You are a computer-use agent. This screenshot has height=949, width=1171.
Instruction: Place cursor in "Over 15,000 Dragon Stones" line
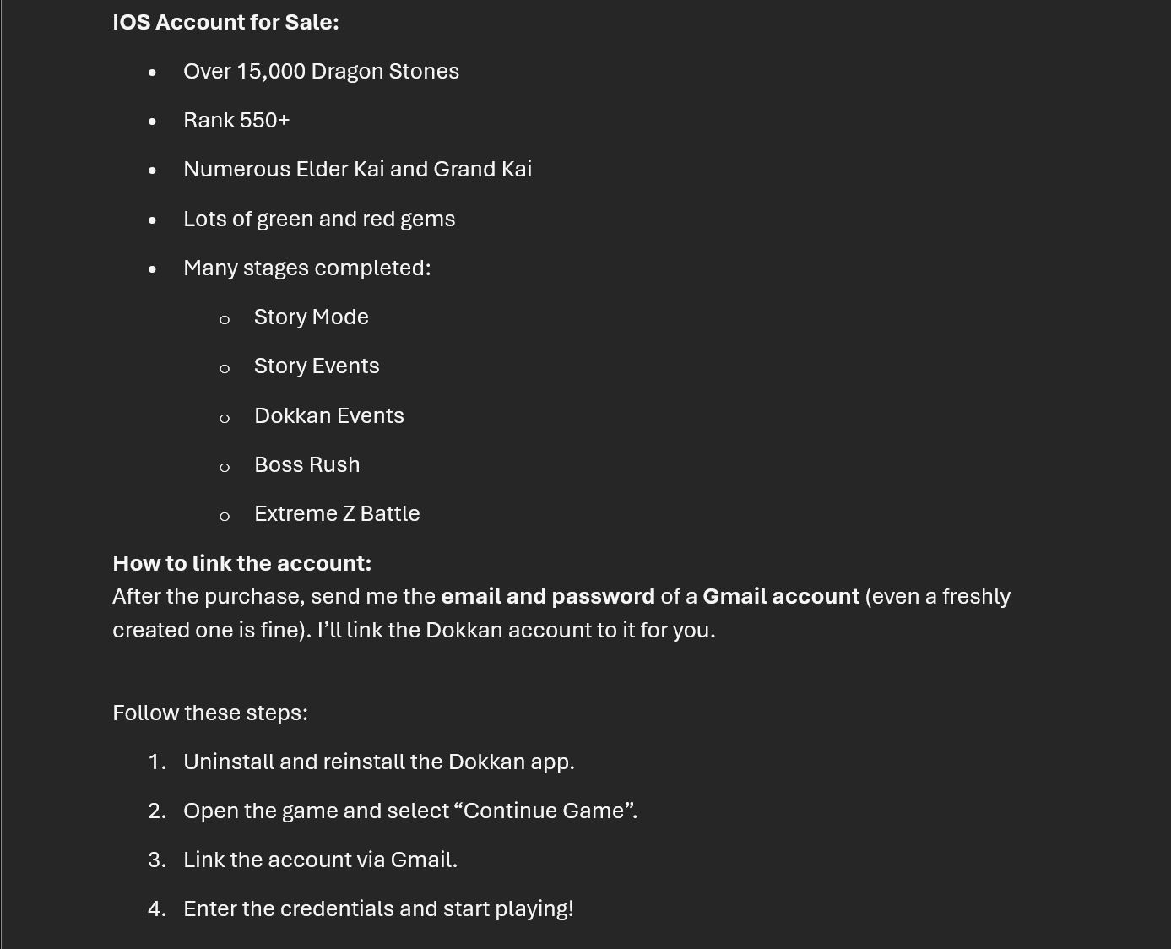coord(321,72)
